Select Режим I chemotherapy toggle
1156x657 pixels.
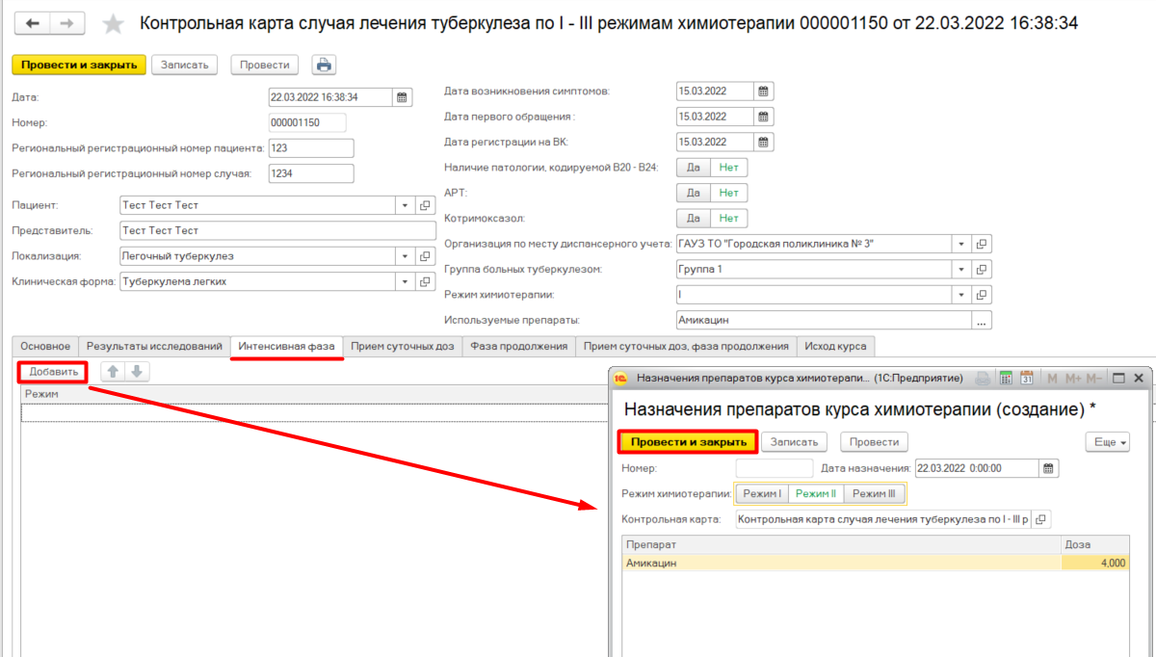[761, 494]
